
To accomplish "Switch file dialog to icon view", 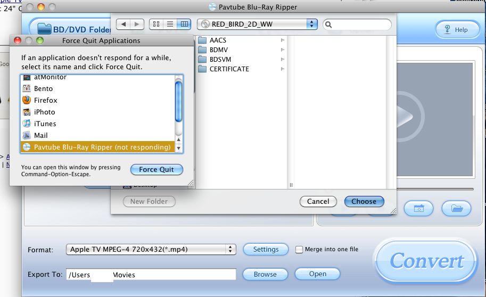I will (156, 24).
